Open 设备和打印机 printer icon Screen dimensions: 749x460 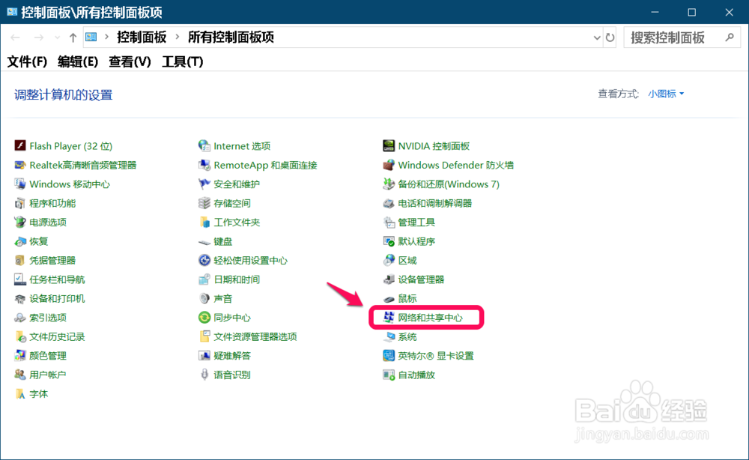20,298
